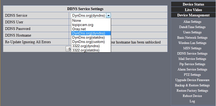
Task: Go to Alias Settings
Action: pyautogui.click(x=192, y=22)
